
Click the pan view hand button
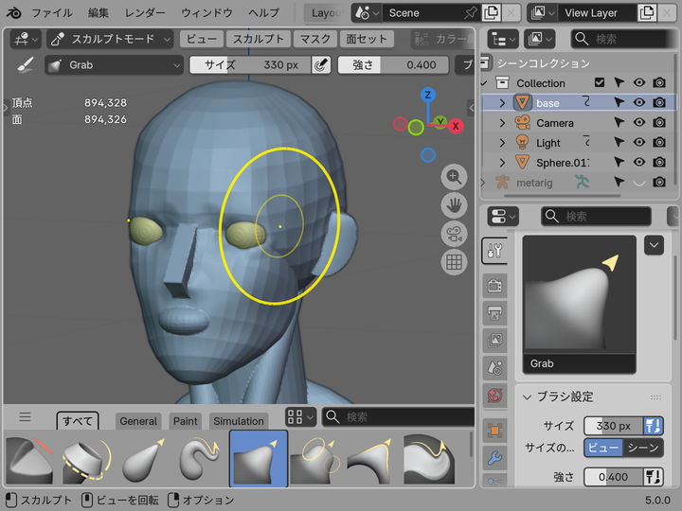(x=454, y=205)
